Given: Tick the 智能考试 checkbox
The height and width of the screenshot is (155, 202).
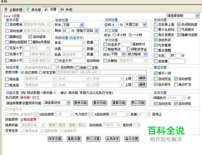Looking at the screenshot, I should tap(105, 49).
